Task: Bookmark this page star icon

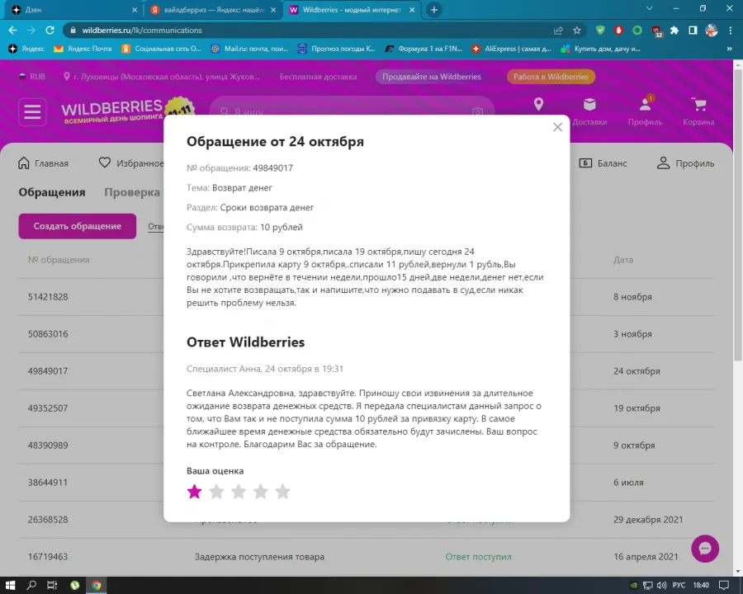Action: click(x=577, y=31)
